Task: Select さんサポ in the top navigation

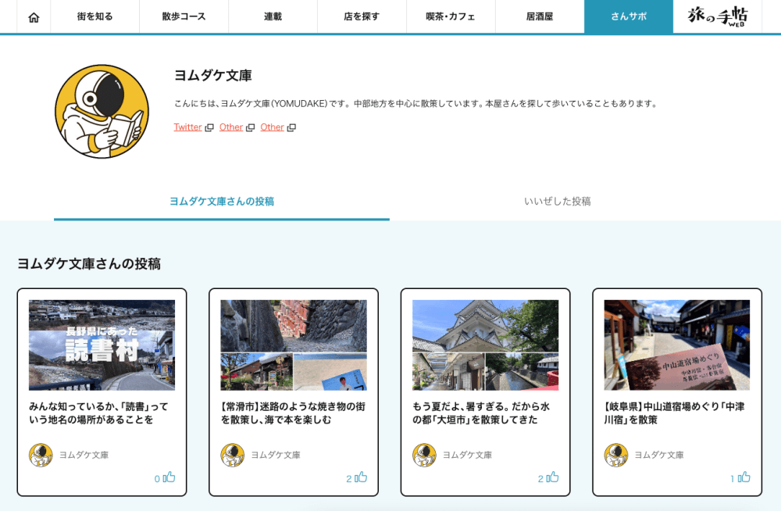Action: [x=628, y=16]
